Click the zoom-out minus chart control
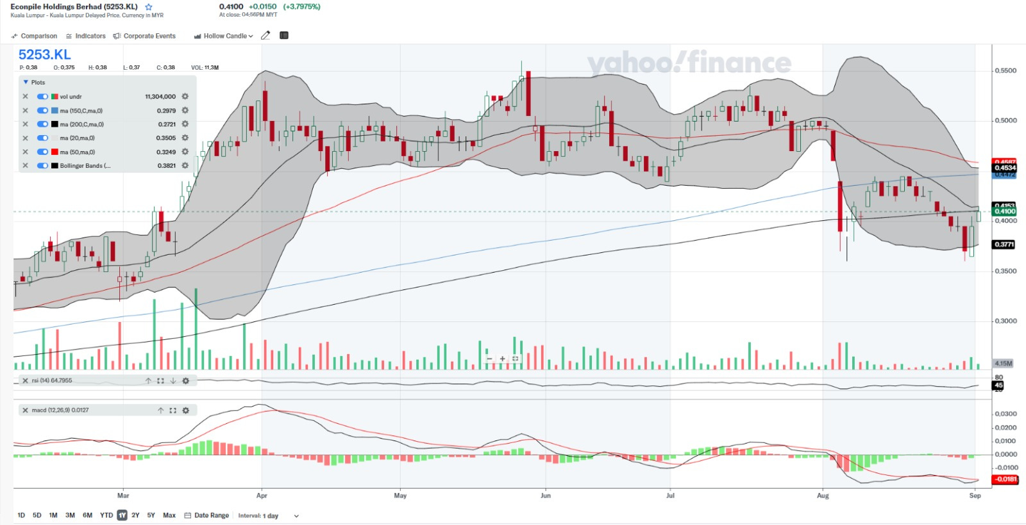 (490, 359)
